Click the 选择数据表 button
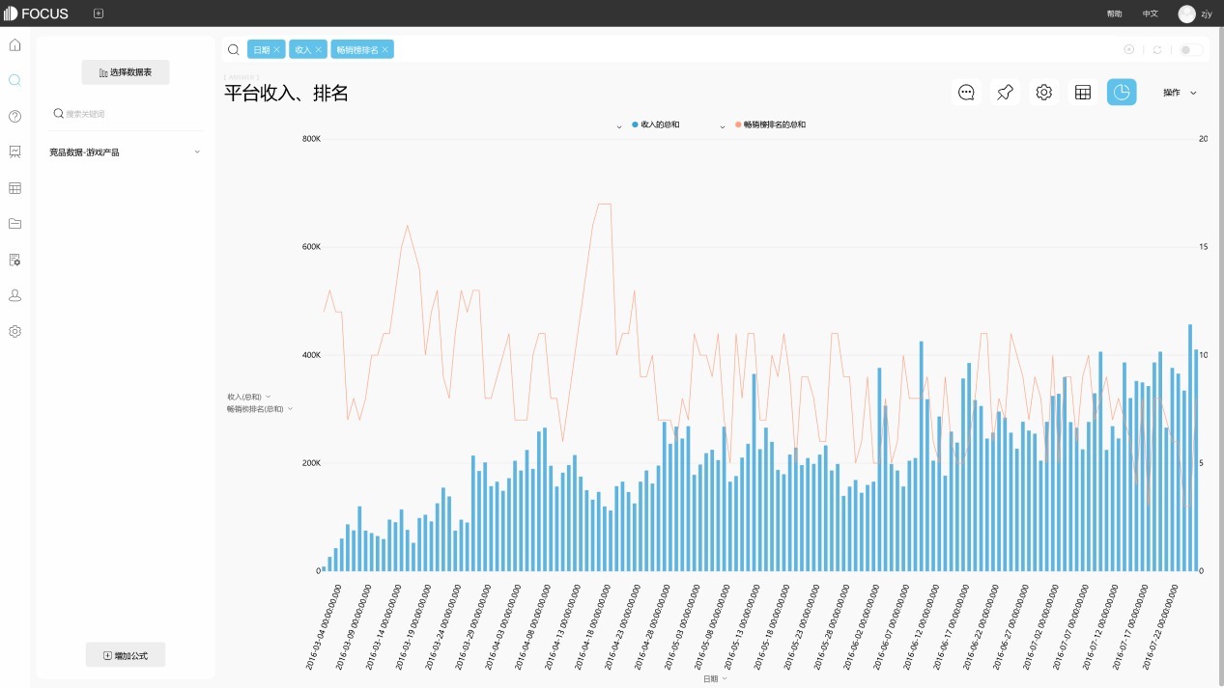 click(x=126, y=72)
